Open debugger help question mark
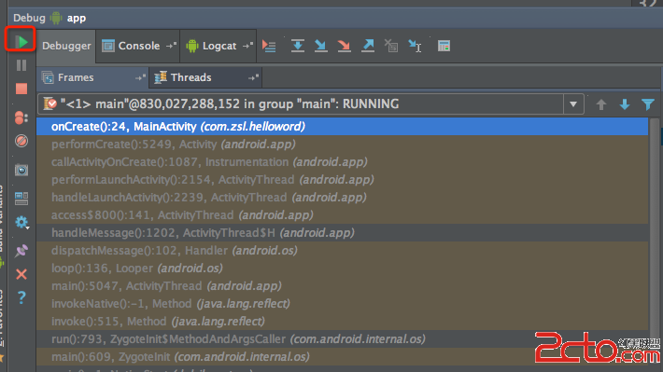This screenshot has width=663, height=372. (21, 297)
